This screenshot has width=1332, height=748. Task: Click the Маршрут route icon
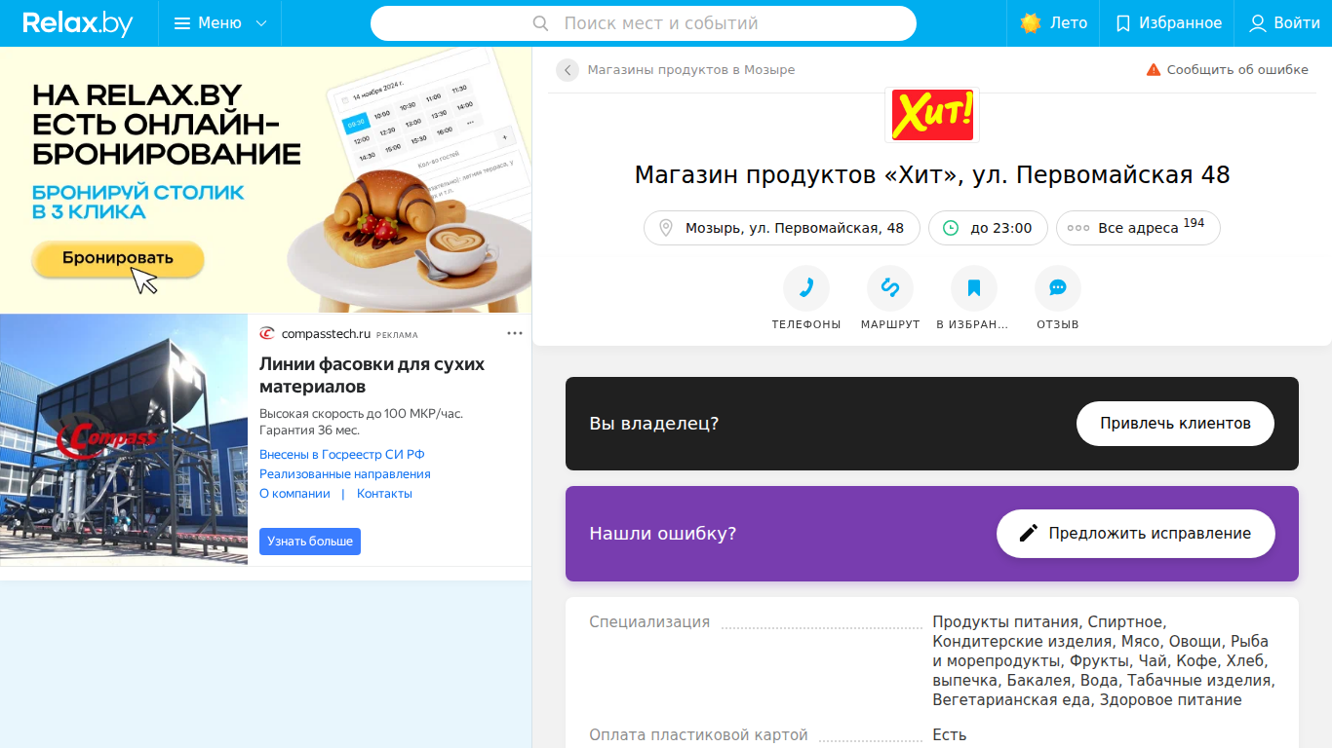tap(890, 288)
